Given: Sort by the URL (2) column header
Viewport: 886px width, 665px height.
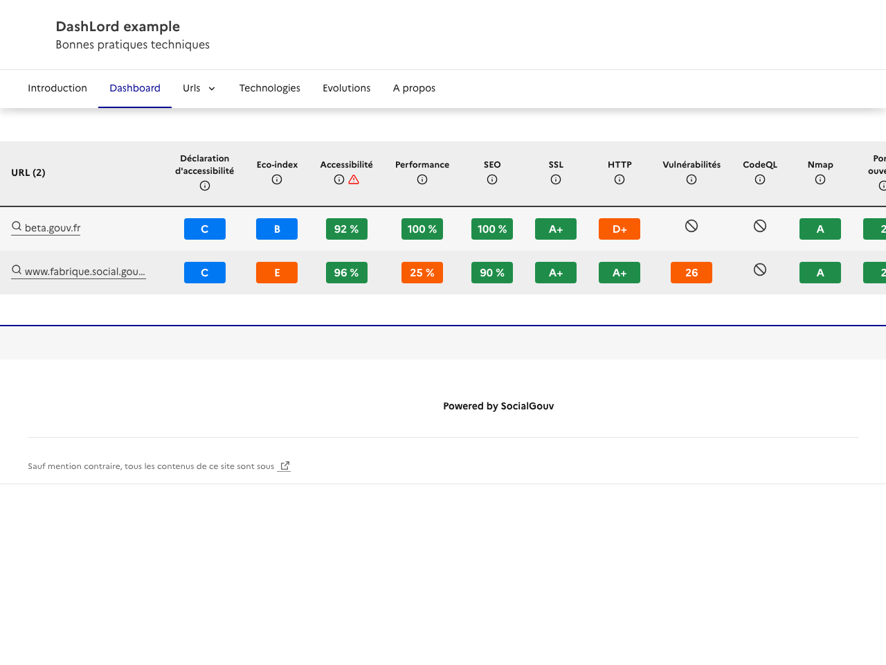Looking at the screenshot, I should tap(28, 172).
